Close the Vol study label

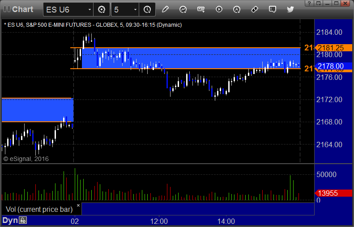[78, 206]
